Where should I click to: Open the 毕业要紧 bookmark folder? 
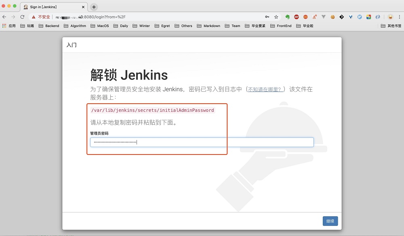[x=255, y=26]
